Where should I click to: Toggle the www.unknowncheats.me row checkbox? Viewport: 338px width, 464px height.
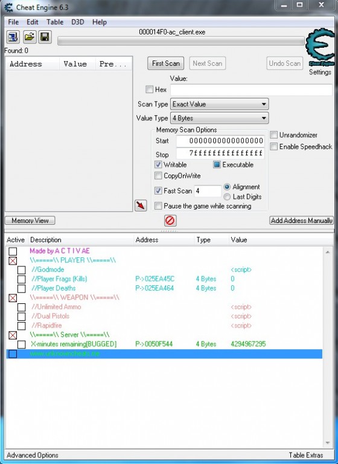tap(13, 354)
